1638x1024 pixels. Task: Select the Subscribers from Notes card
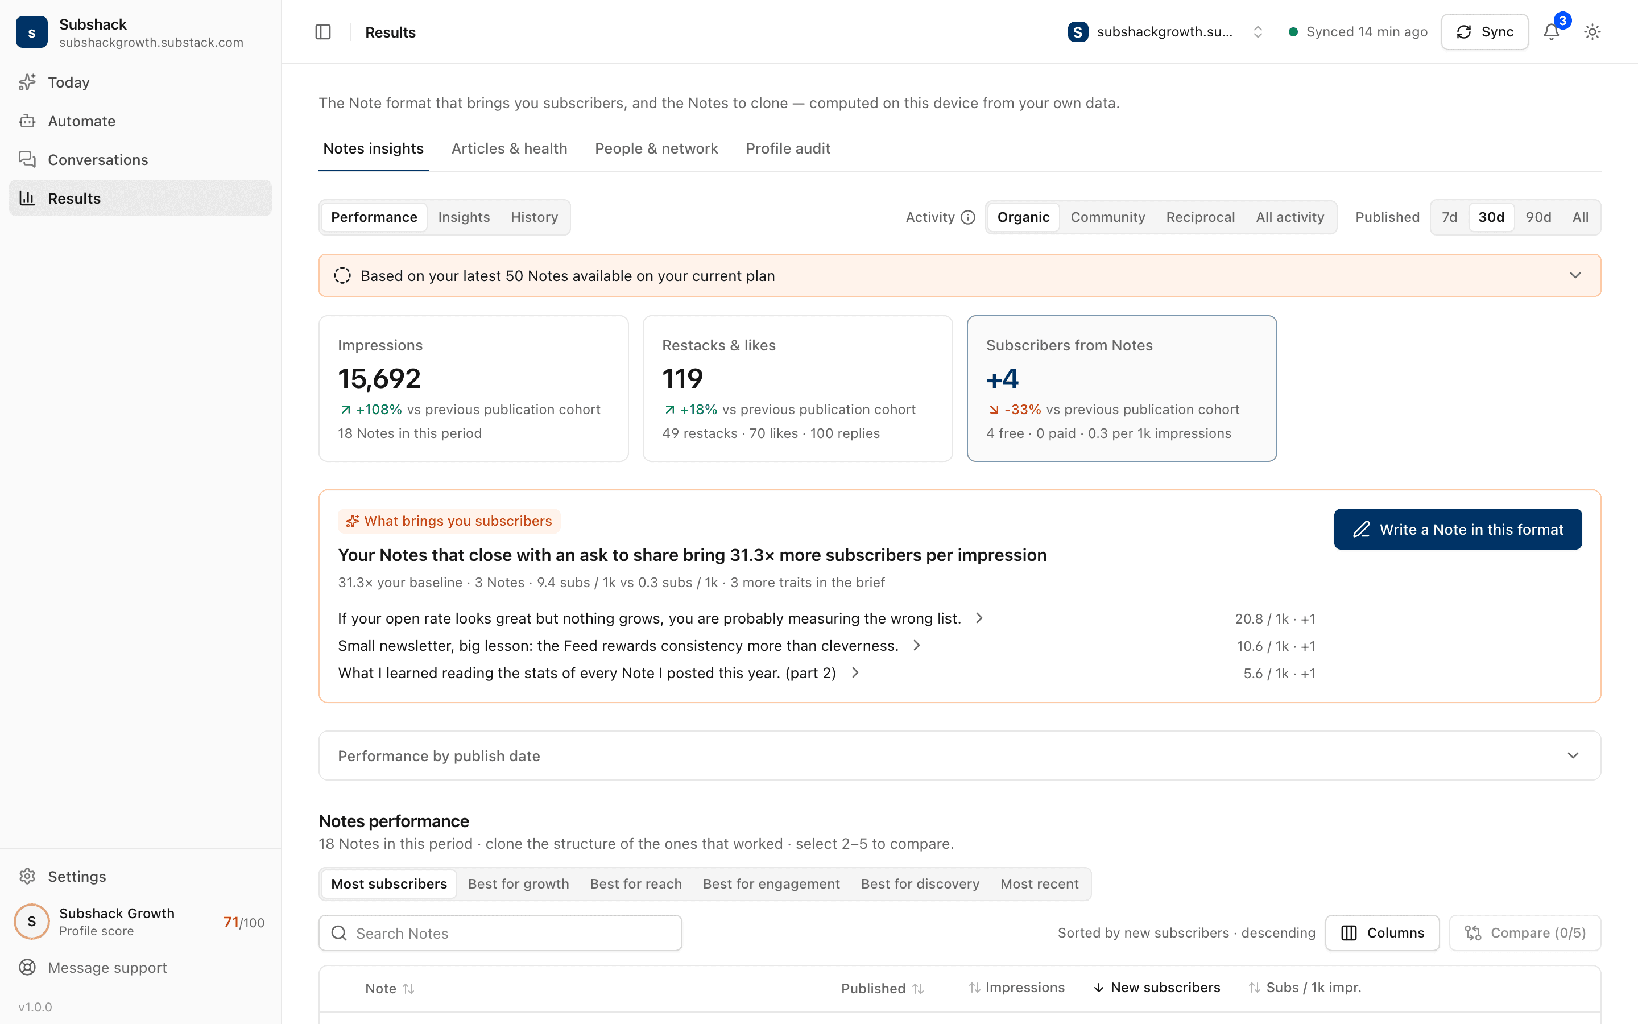coord(1122,388)
